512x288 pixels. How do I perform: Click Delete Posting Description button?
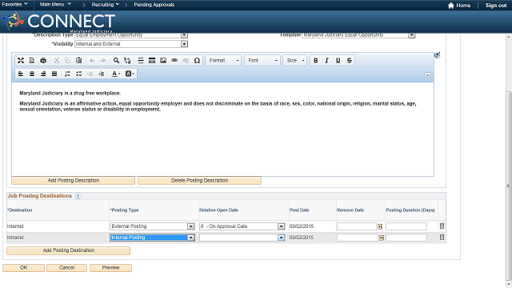[x=199, y=181]
